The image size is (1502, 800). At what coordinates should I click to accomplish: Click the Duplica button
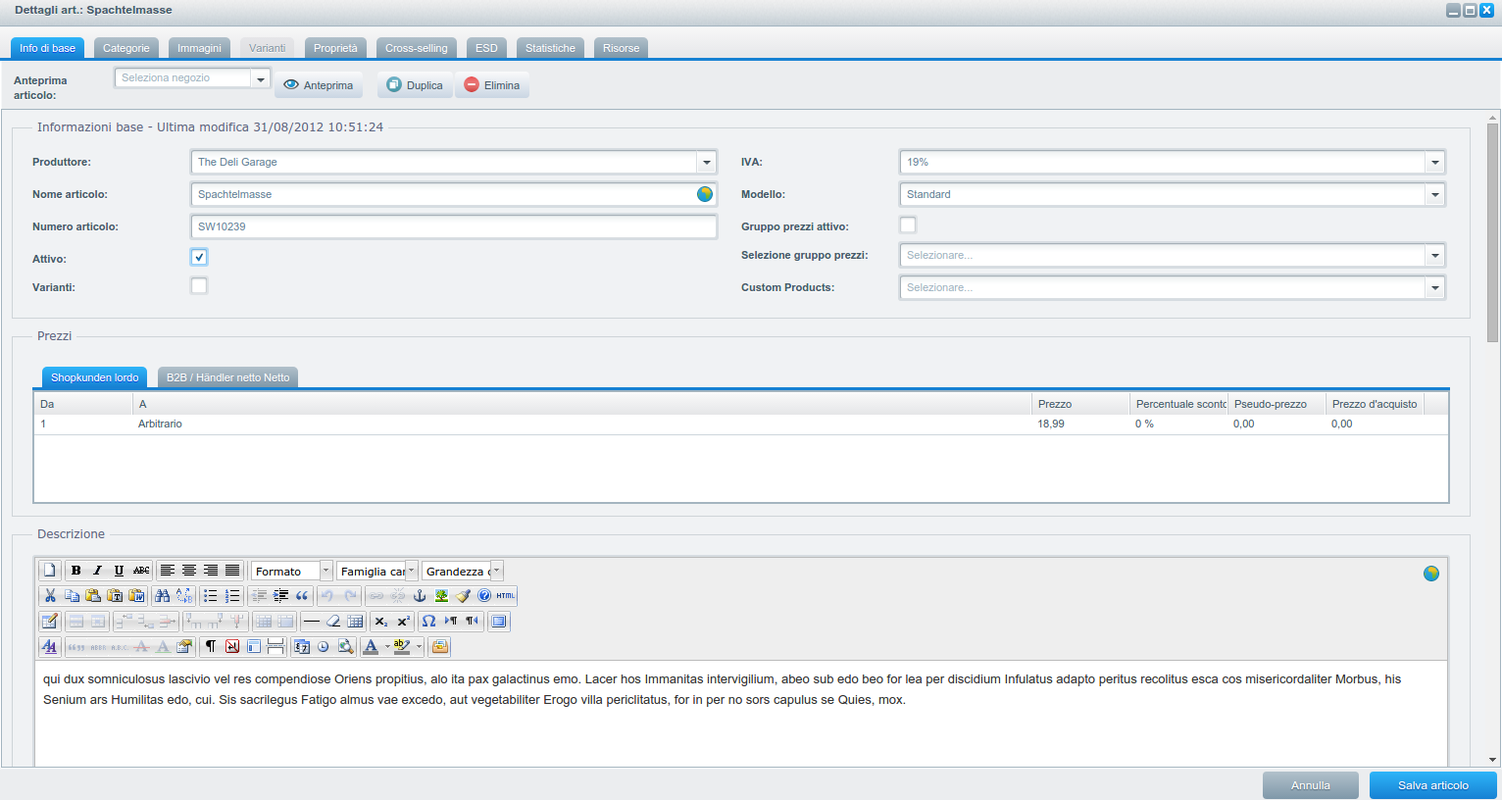[415, 85]
